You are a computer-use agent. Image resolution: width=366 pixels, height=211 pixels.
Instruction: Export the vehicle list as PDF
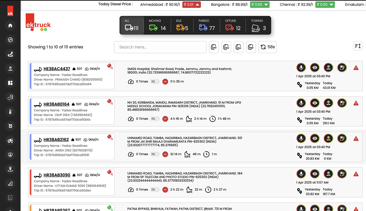(x=251, y=47)
